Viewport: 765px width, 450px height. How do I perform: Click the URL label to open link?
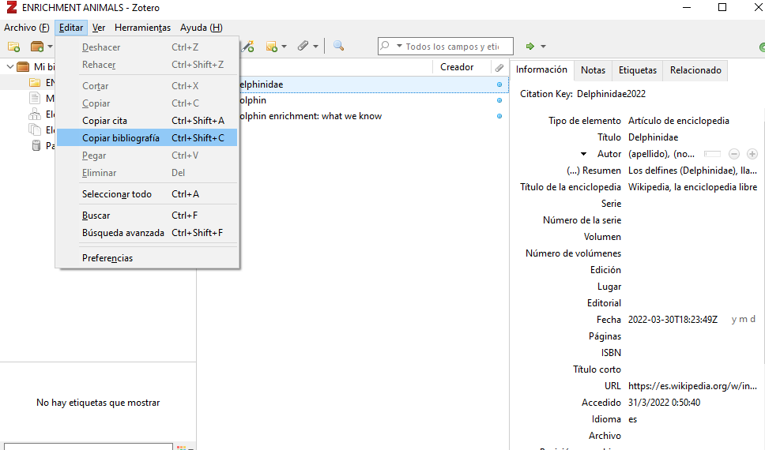point(612,386)
